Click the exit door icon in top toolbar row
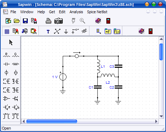 pos(108,21)
